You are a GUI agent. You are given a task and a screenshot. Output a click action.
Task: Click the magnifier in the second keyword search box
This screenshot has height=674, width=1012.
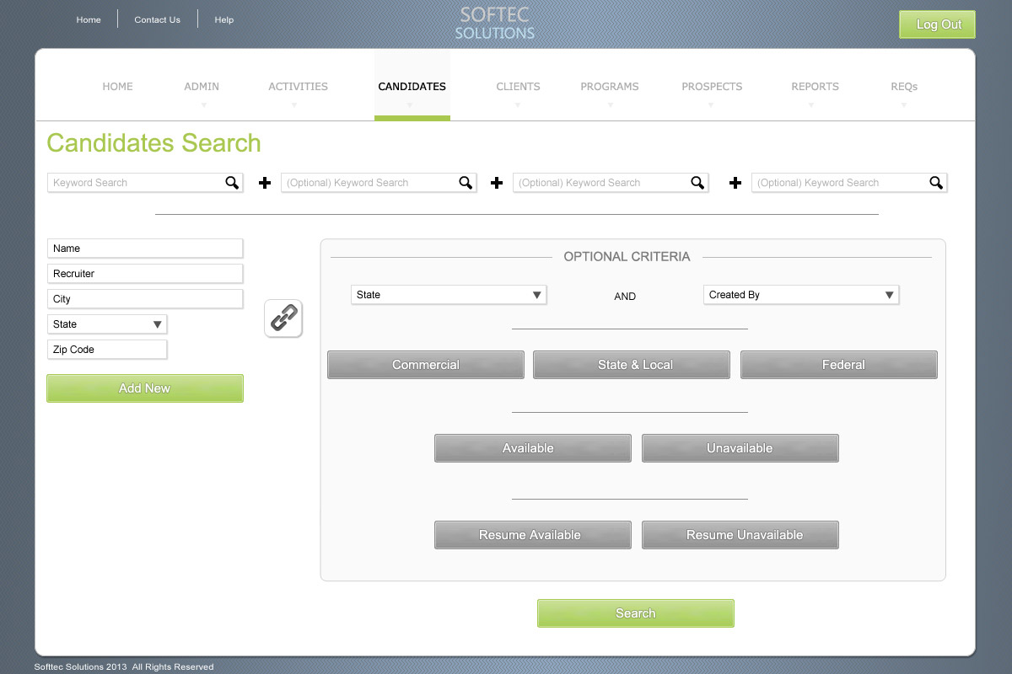pos(466,183)
